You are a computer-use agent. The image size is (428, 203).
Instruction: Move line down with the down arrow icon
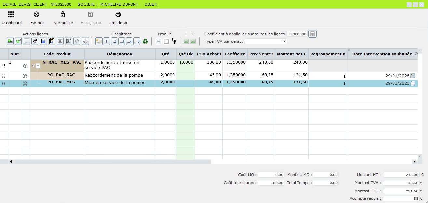[x=85, y=41]
